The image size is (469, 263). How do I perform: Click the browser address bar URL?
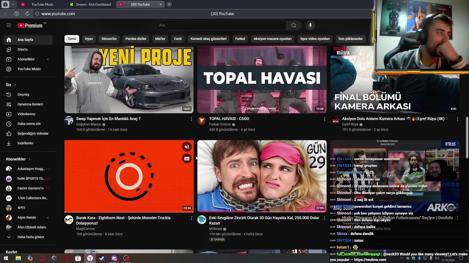(x=58, y=14)
